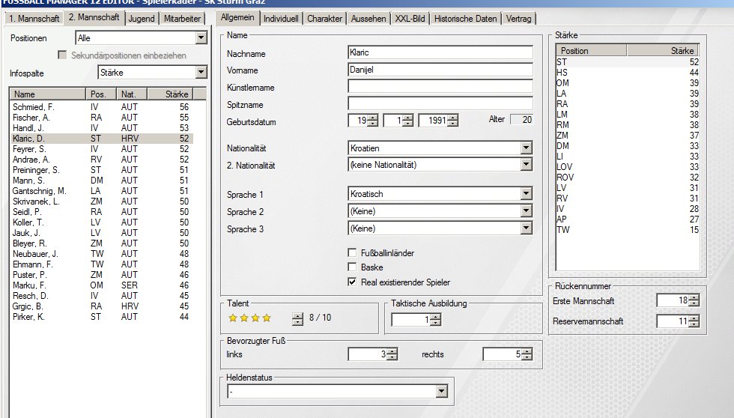The width and height of the screenshot is (734, 418).
Task: Select player Skrivanek, L.
Action: click(102, 202)
